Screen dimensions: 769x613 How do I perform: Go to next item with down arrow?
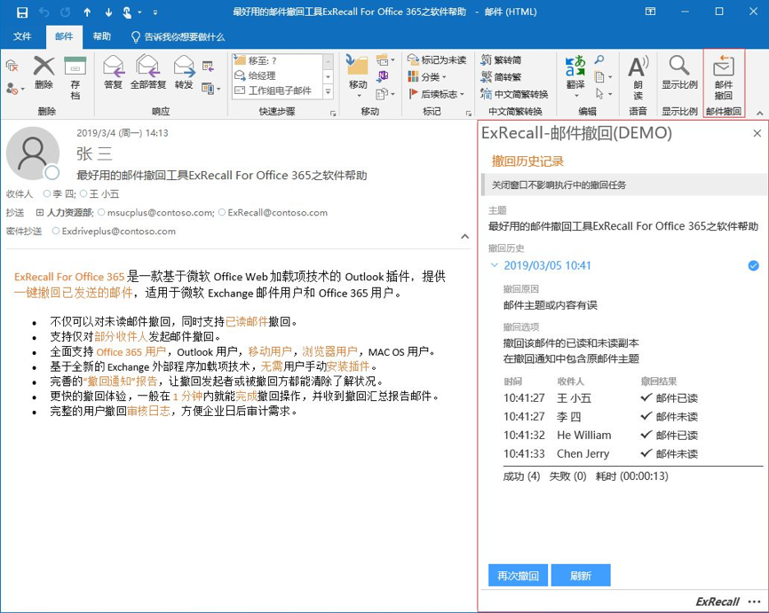108,12
